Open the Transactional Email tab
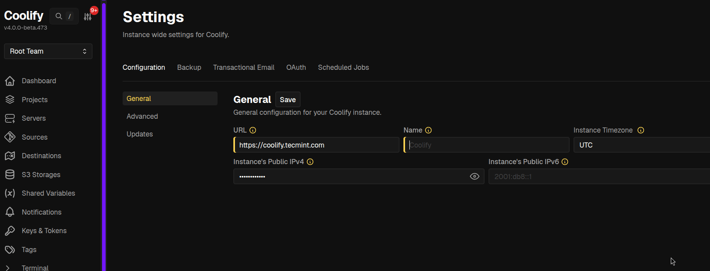This screenshot has height=271, width=710. click(244, 67)
